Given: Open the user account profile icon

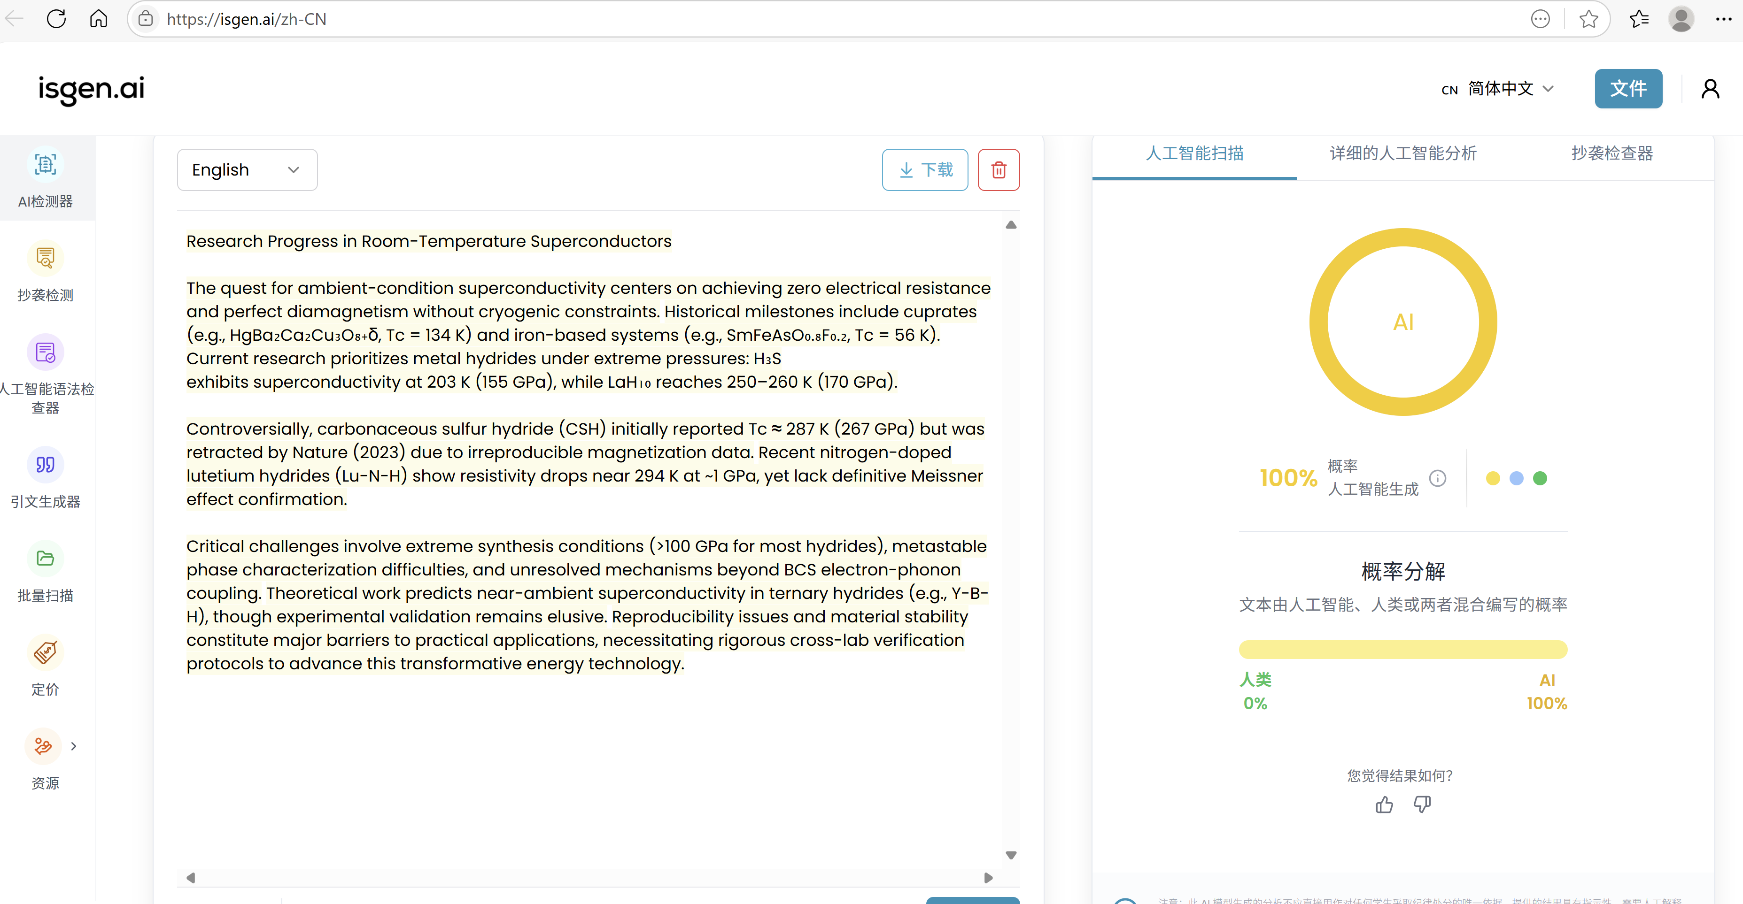Looking at the screenshot, I should click(1710, 89).
